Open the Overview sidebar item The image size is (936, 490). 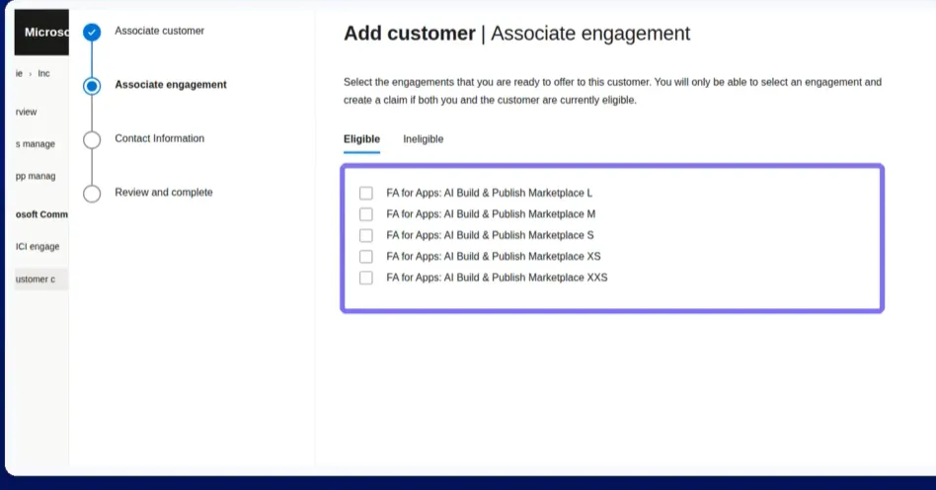(x=27, y=112)
